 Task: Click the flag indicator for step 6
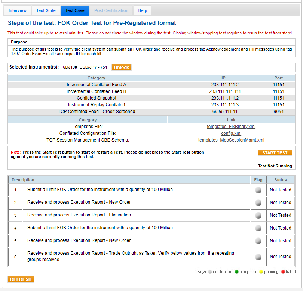[258, 257]
